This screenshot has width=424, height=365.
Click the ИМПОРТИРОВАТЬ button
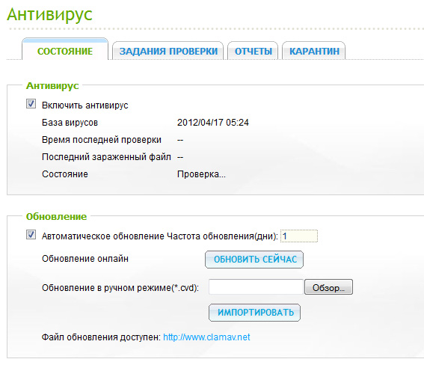pyautogui.click(x=254, y=313)
